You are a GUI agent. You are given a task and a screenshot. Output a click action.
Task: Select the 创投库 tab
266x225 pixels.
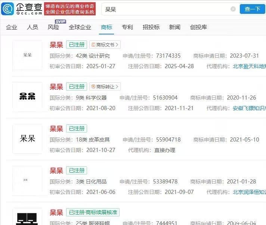[x=198, y=27]
